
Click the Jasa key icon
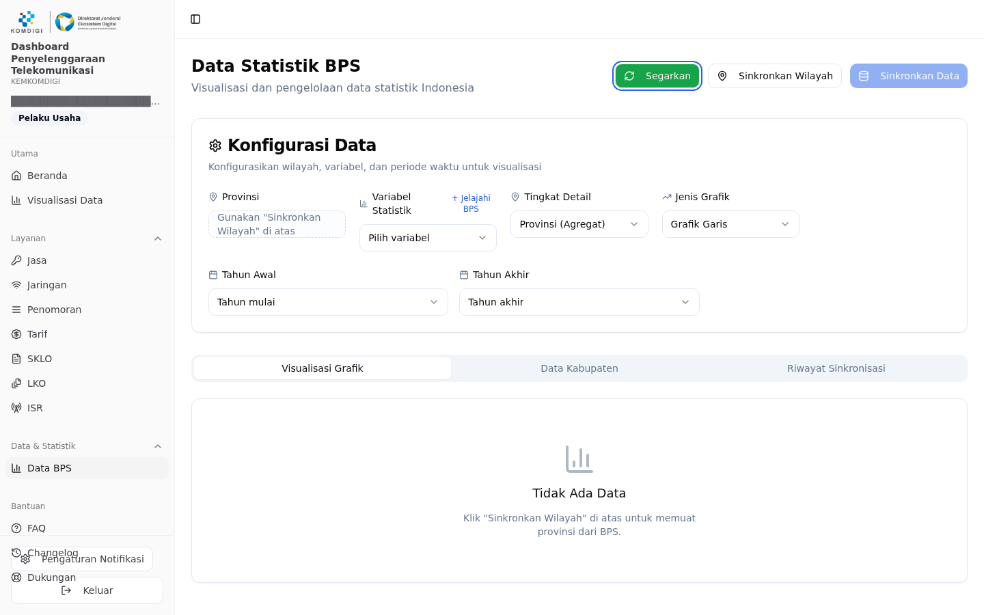coord(16,260)
